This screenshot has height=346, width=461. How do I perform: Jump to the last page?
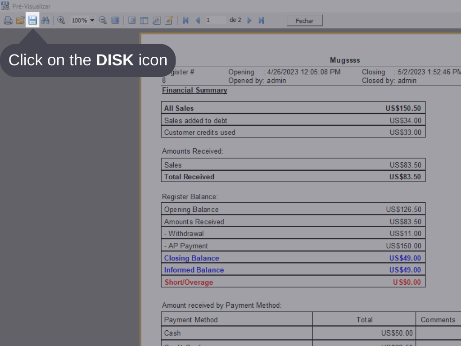[x=262, y=20]
